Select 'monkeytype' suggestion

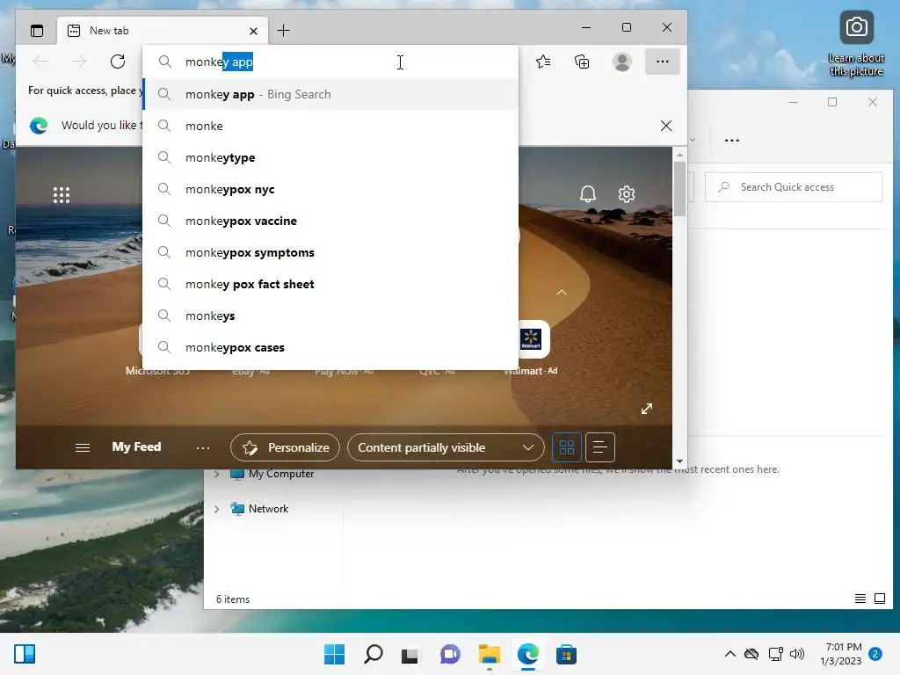tap(331, 157)
